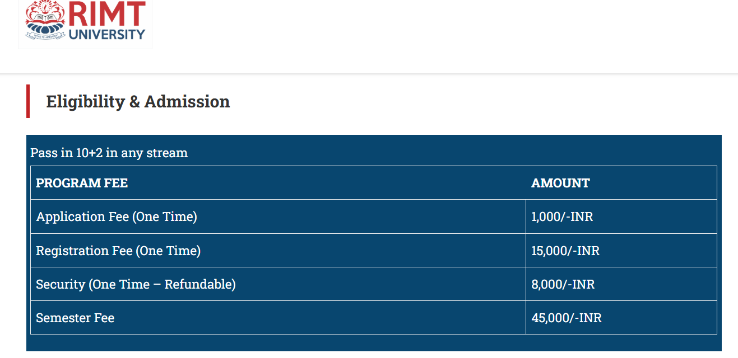Click the red accent bar beside heading
Image resolution: width=738 pixels, height=358 pixels.
click(28, 101)
